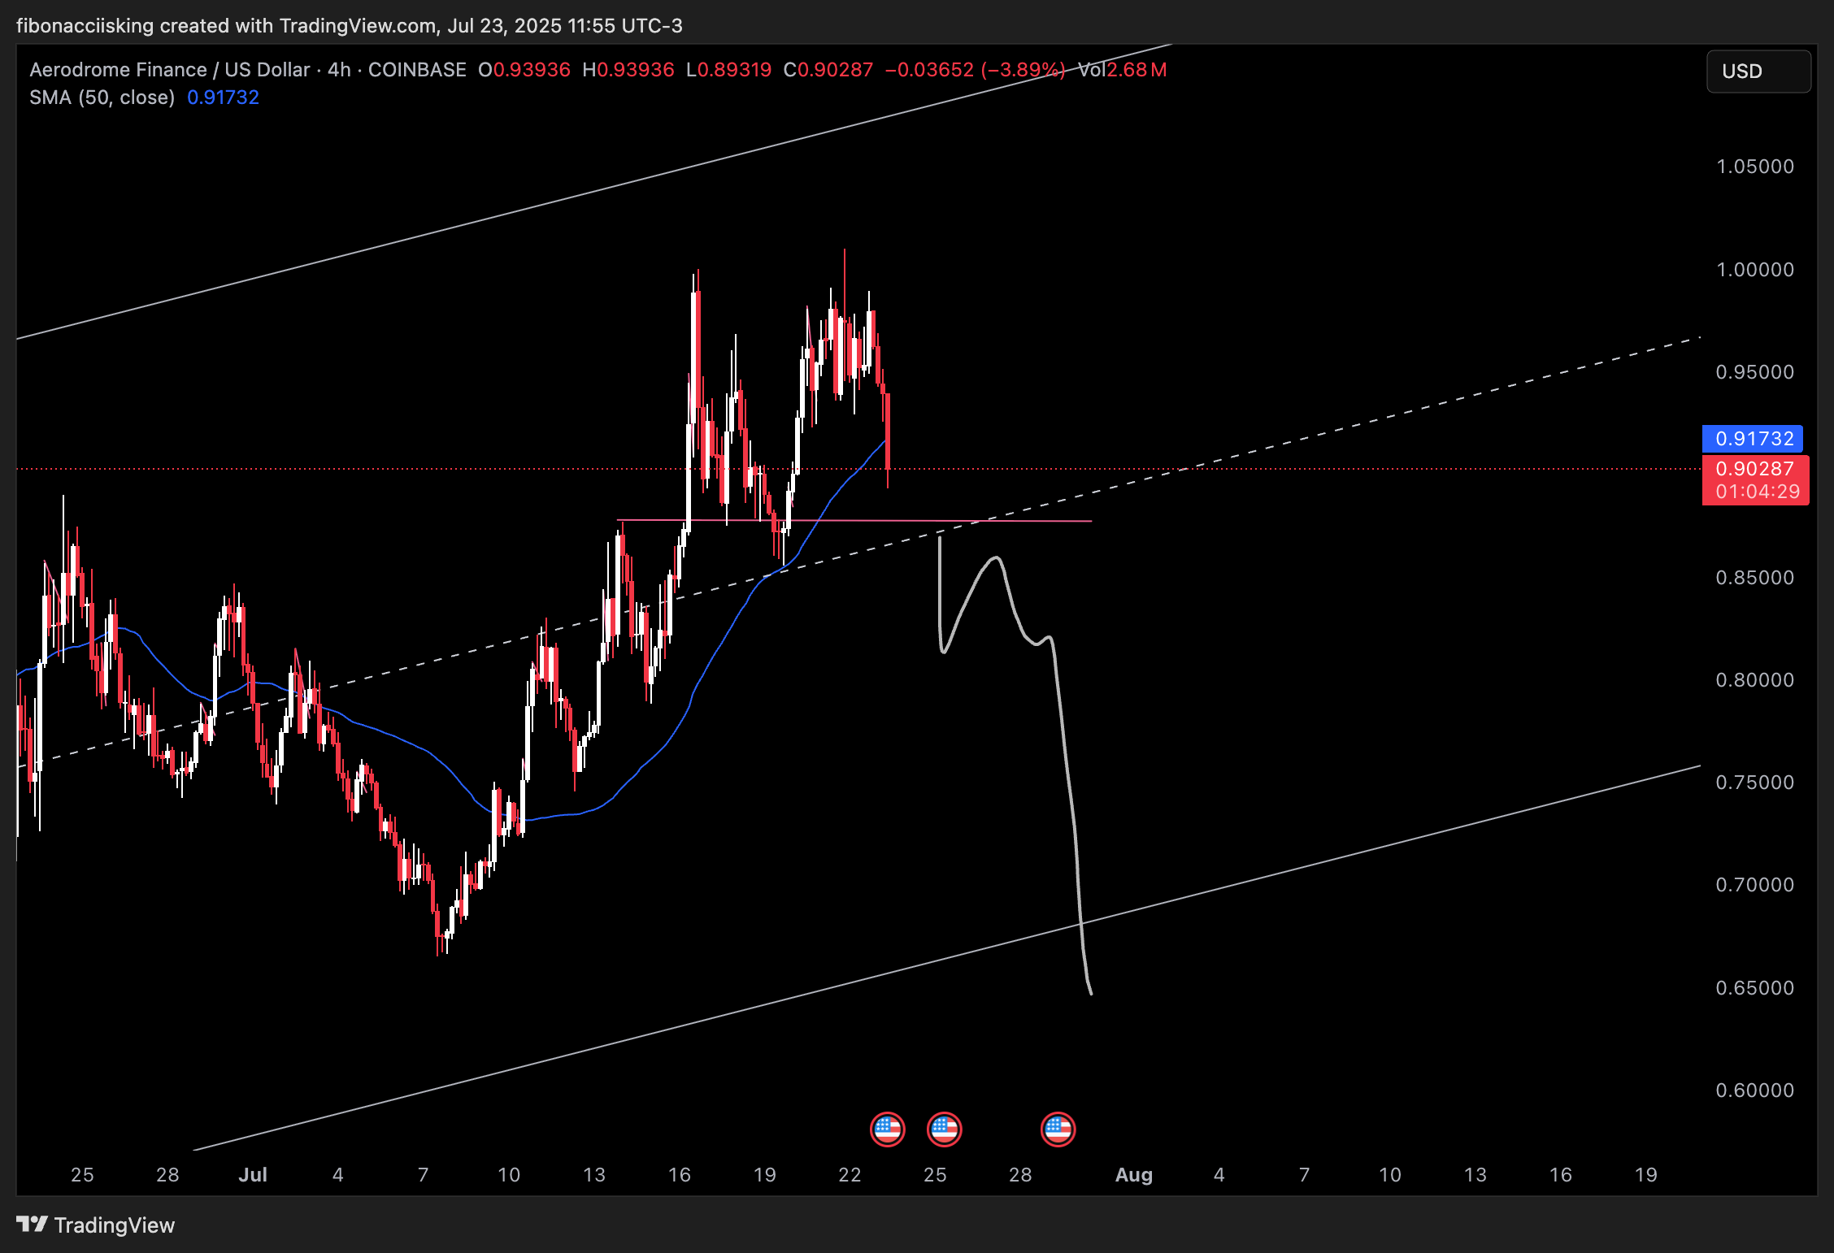Click the change value −0.03652 (−3.89%)
This screenshot has width=1834, height=1253.
(x=975, y=70)
